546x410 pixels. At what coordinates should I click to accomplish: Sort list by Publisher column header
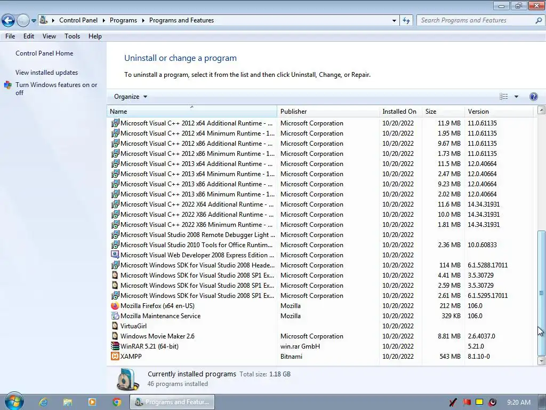328,112
